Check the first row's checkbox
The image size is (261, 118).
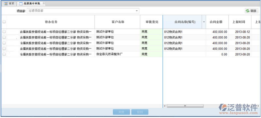[4, 32]
